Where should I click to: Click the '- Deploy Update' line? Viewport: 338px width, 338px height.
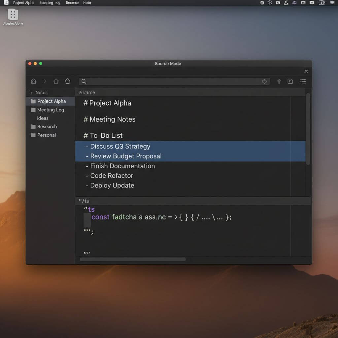[x=110, y=186]
